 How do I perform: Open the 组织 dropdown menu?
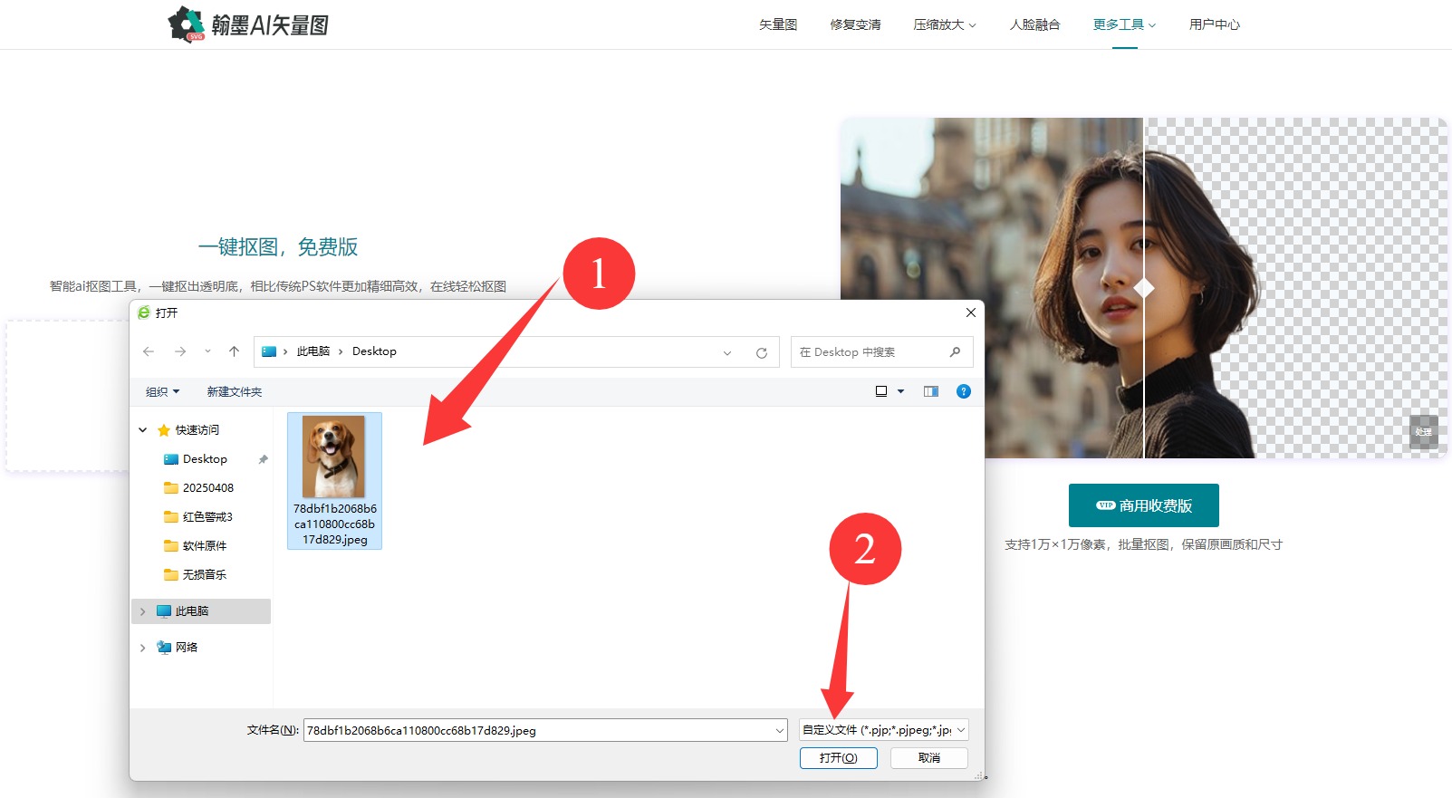[162, 391]
